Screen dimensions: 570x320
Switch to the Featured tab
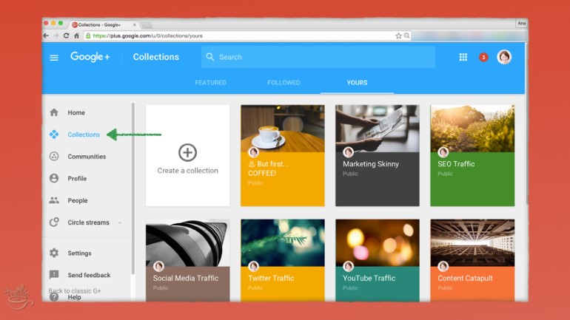pyautogui.click(x=210, y=83)
